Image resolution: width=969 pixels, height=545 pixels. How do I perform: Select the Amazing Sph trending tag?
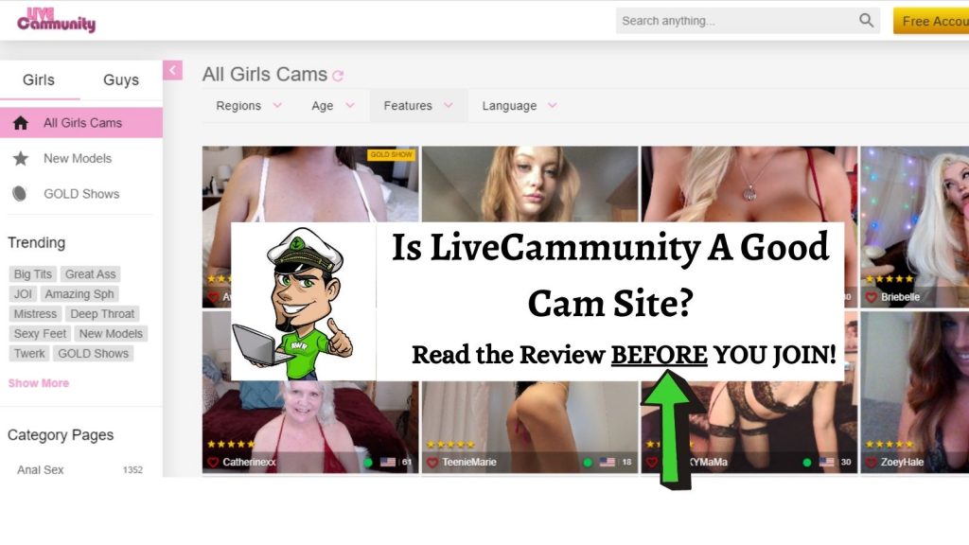coord(79,294)
